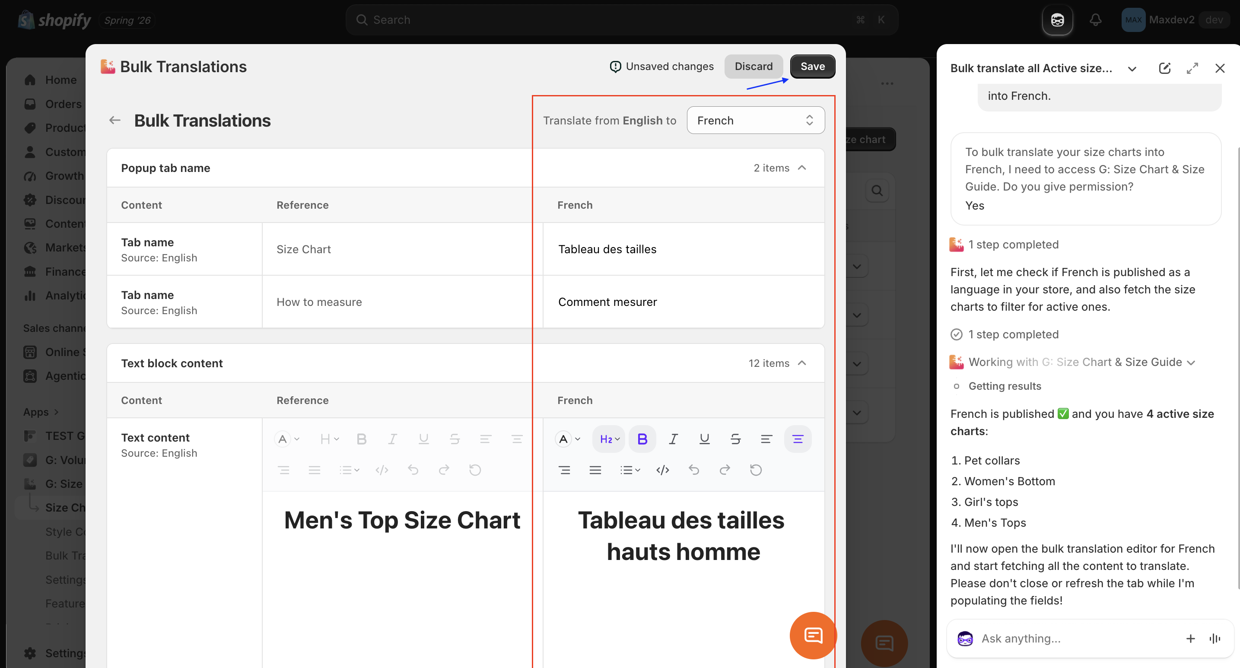The image size is (1240, 668).
Task: Click the Italic icon in the Reference editor toolbar
Action: click(x=392, y=439)
